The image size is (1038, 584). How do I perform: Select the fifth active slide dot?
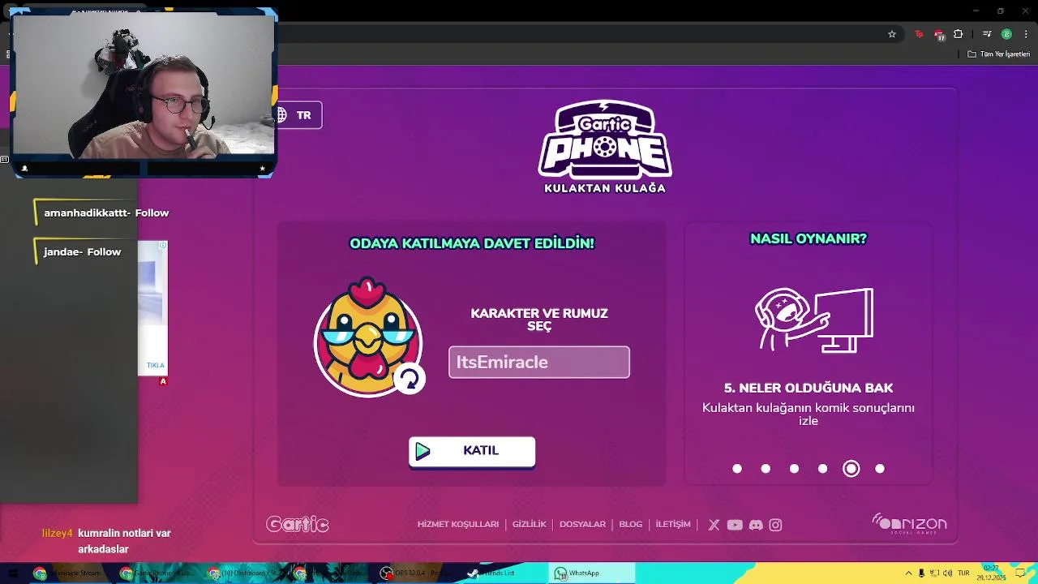click(851, 469)
